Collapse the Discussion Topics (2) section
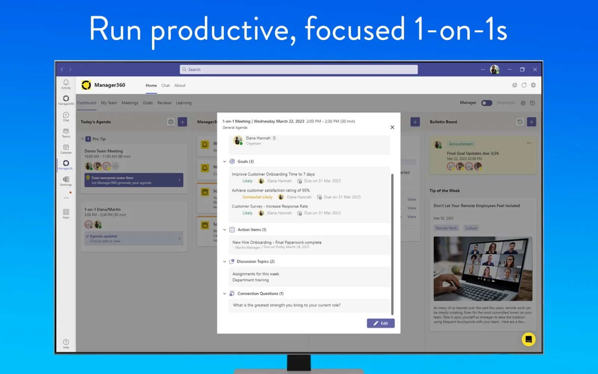 click(225, 261)
